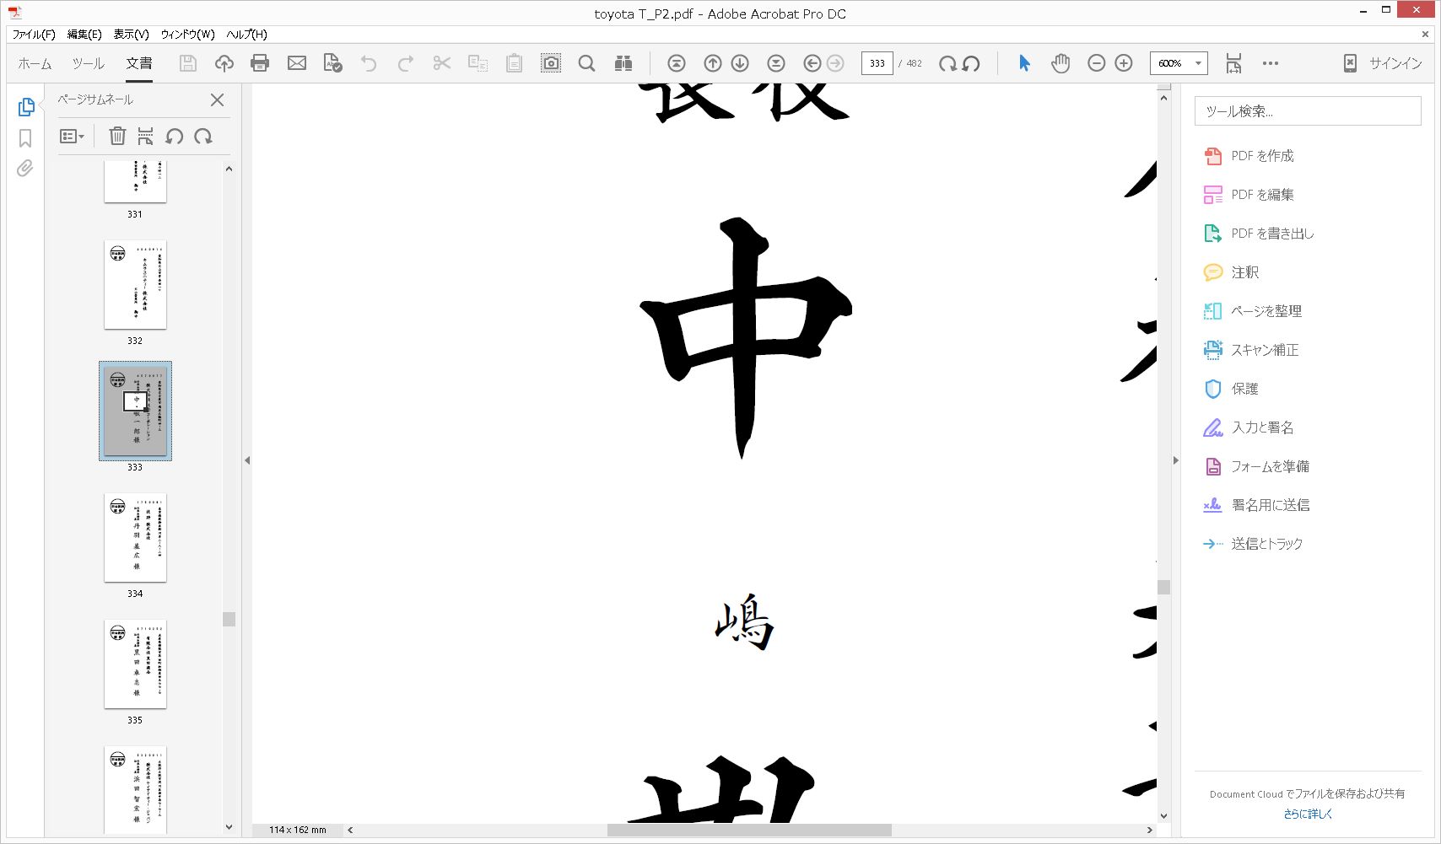
Task: Open the bookmarks panel icon
Action: tap(25, 138)
